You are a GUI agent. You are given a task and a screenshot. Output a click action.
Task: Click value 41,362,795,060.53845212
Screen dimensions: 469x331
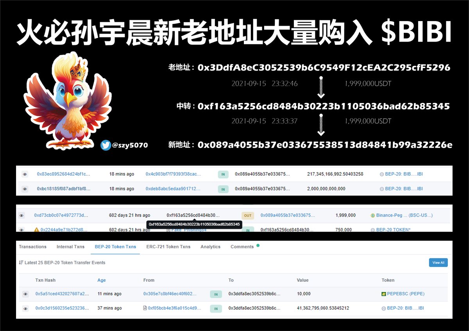point(323,308)
